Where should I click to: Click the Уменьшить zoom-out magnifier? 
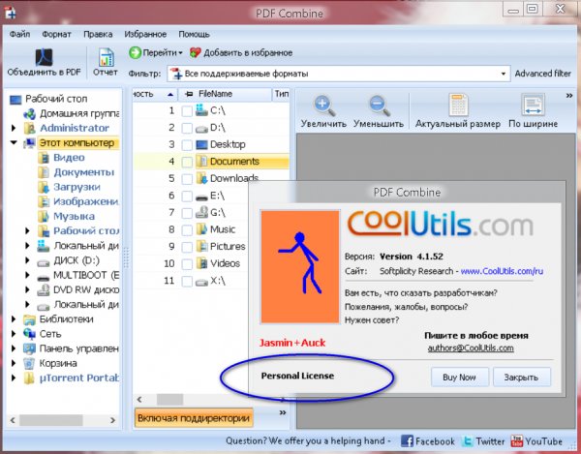[379, 106]
